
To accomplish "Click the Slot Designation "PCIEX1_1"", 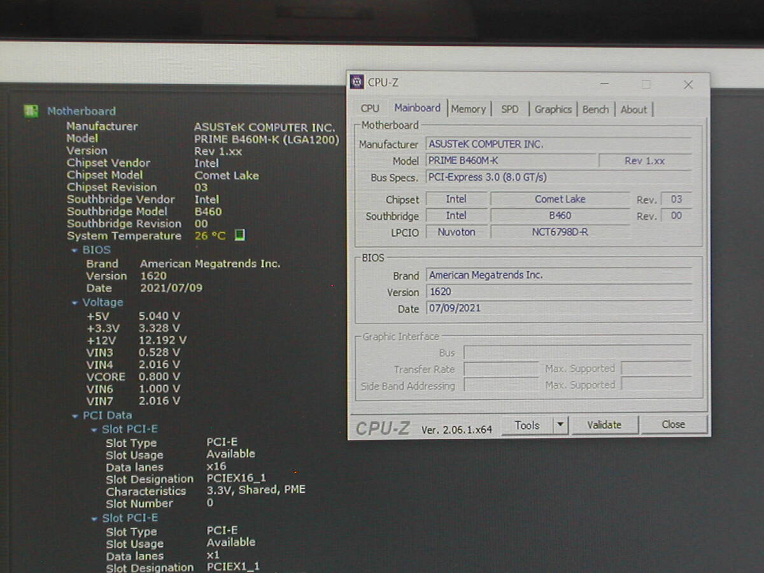I will click(233, 567).
